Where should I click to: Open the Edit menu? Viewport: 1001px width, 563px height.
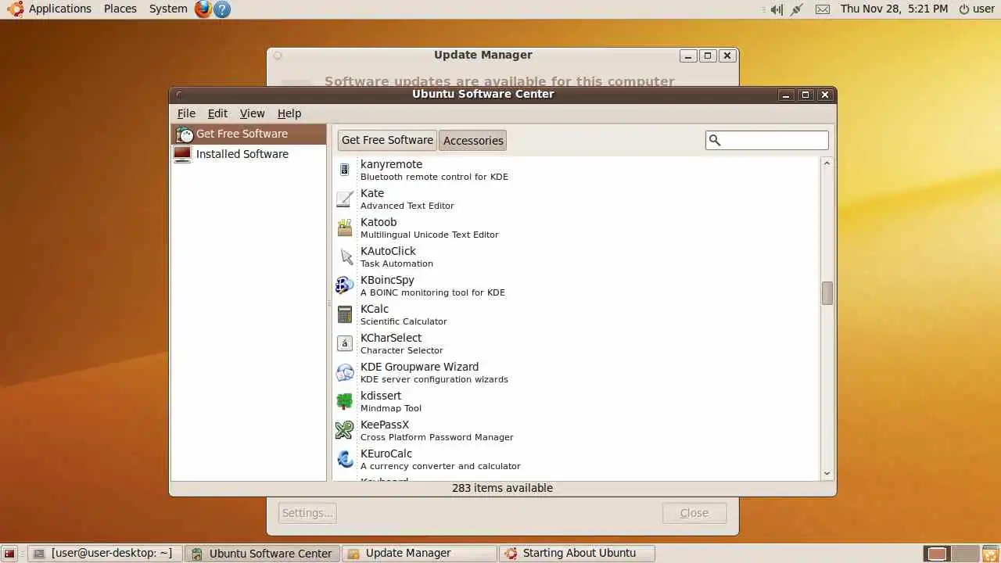[217, 113]
